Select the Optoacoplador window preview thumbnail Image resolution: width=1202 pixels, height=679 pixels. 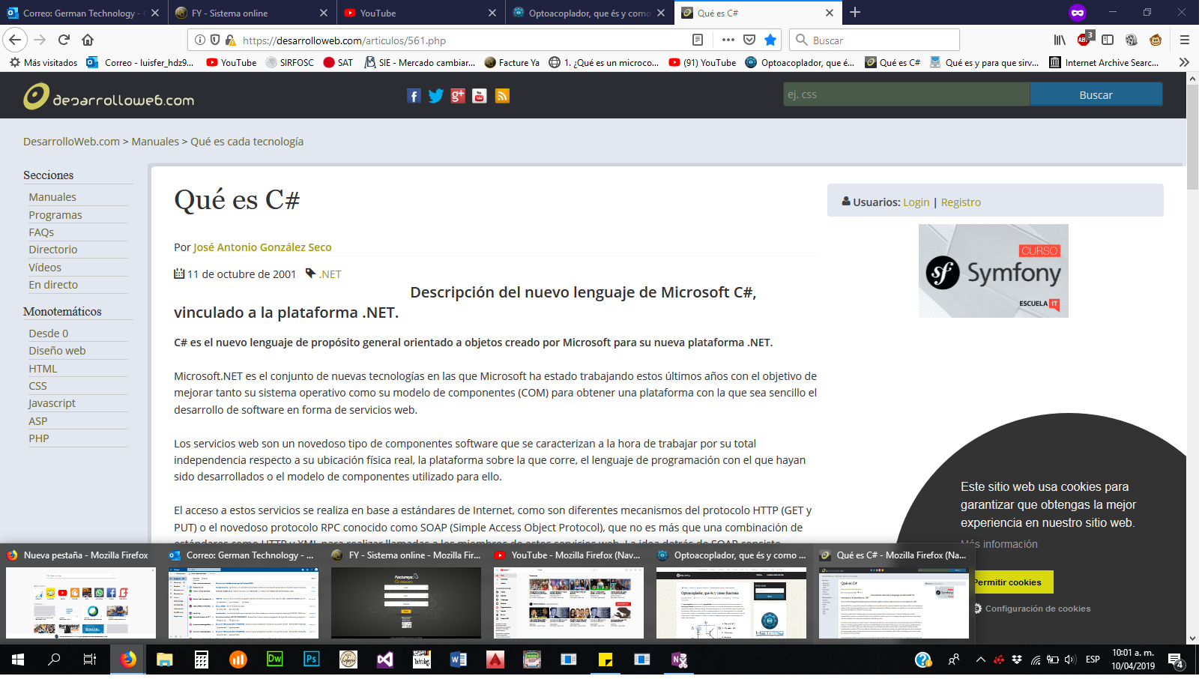pos(731,603)
